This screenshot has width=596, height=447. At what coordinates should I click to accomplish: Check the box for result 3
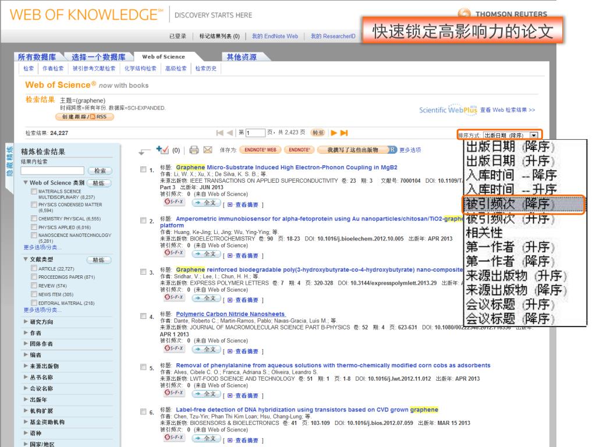[143, 272]
